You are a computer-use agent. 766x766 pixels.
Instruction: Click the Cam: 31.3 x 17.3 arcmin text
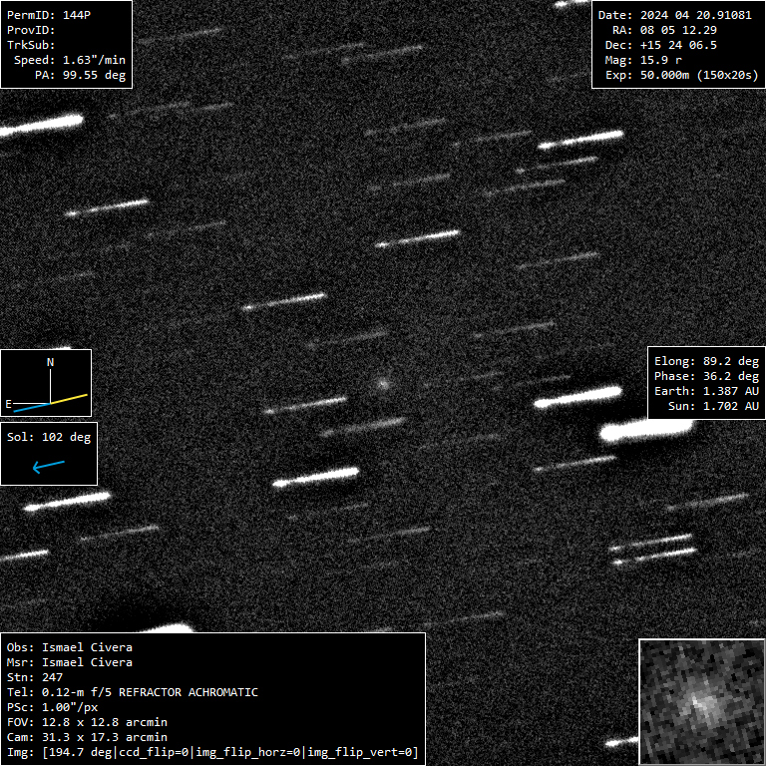coord(87,738)
